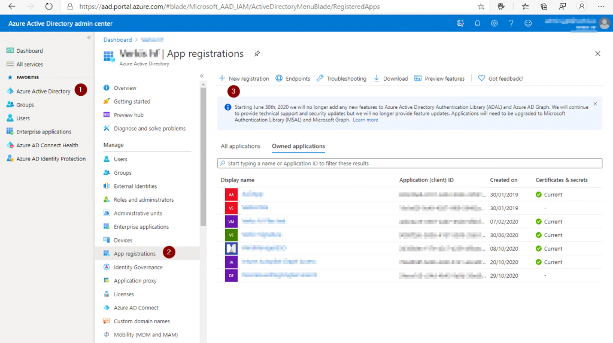
Task: Bookmark the page with the star icon
Action: 481,6
